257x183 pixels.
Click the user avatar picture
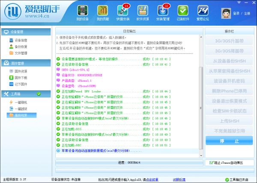(226, 13)
